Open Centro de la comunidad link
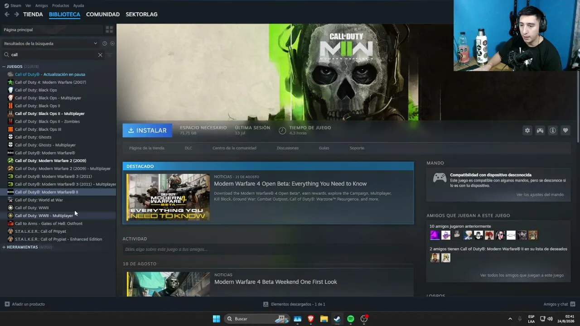Viewport: 580px width, 326px height. click(234, 148)
